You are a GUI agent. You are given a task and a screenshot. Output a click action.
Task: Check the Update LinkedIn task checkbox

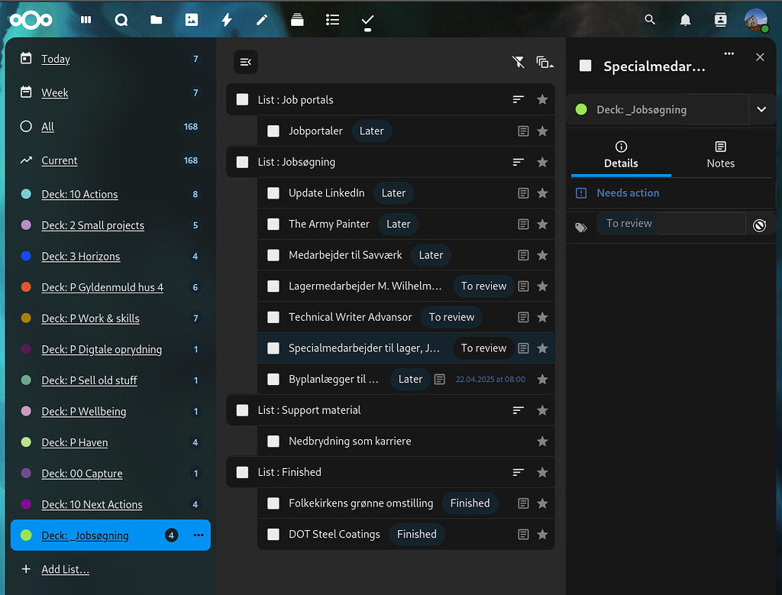pos(273,193)
